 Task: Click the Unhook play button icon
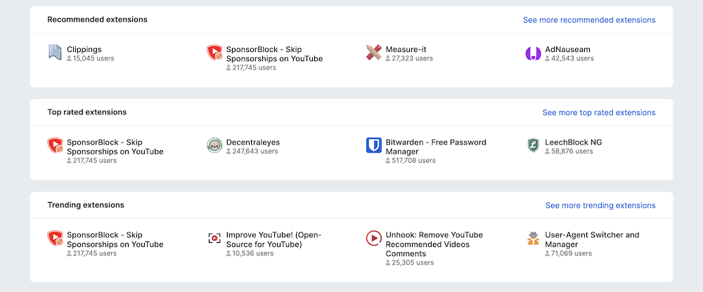point(374,238)
